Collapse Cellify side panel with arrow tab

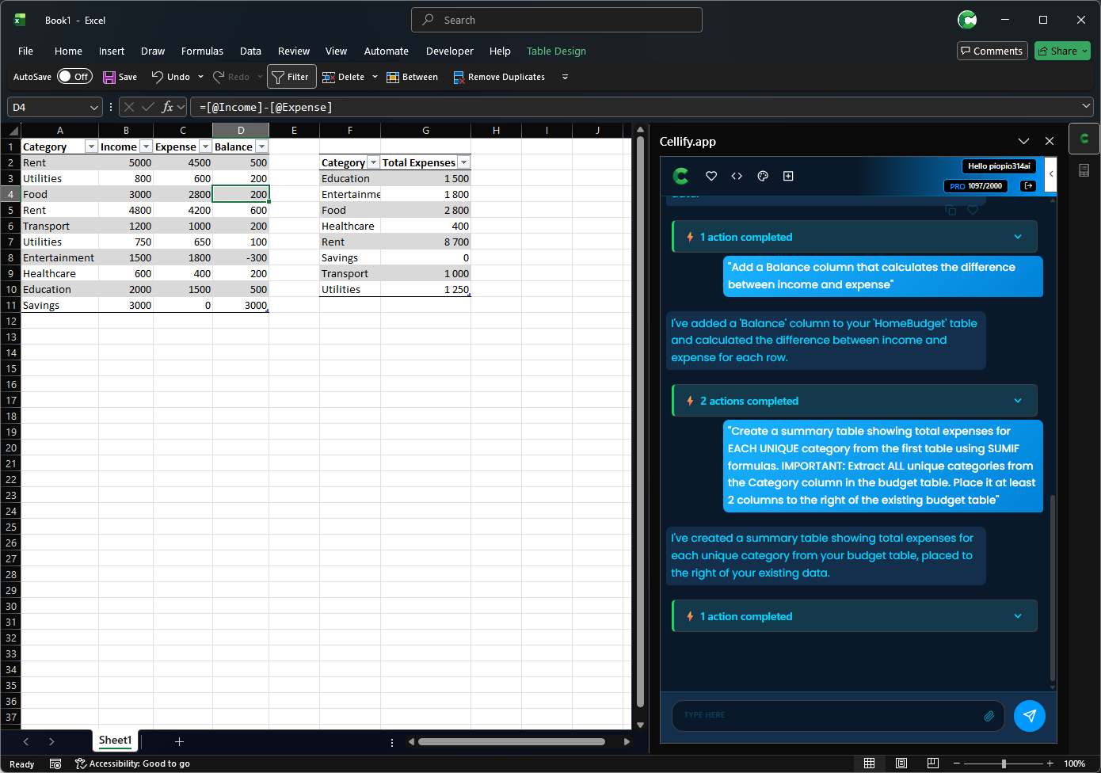[x=1051, y=174]
